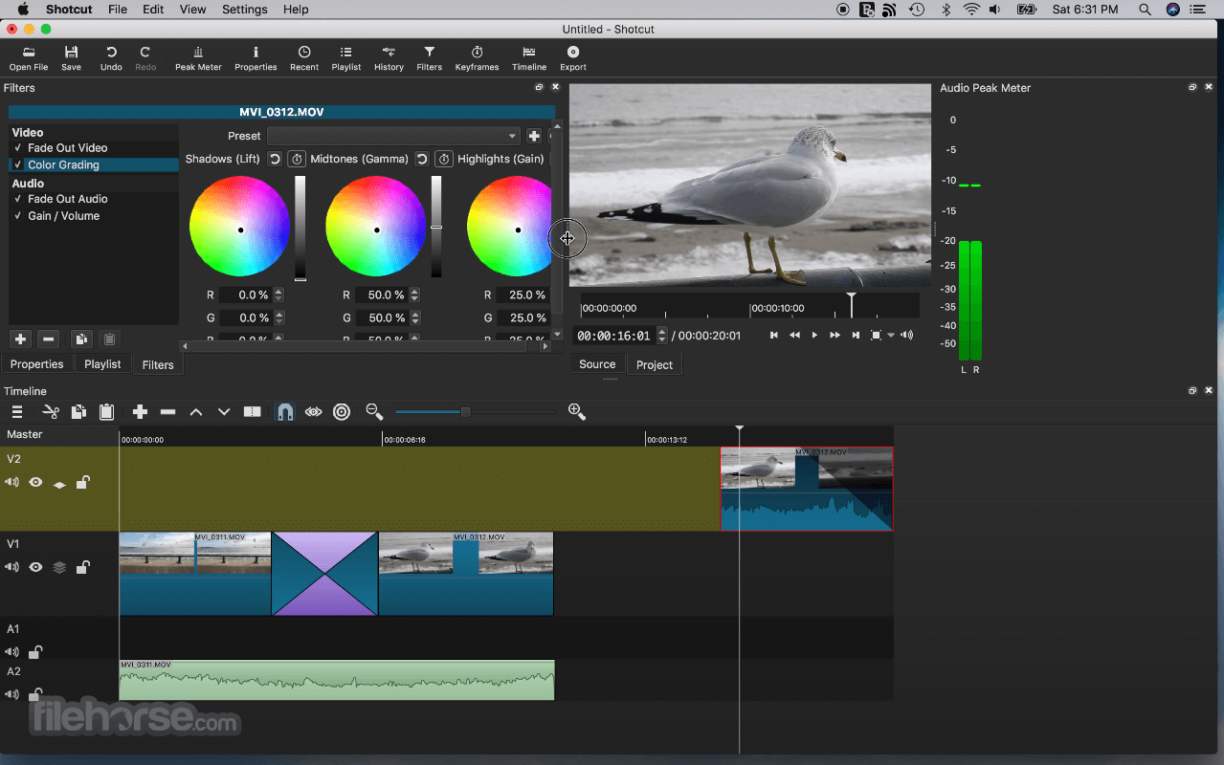Screen dimensions: 1224x765
Task: Copy the selected timeline clip
Action: pos(78,412)
